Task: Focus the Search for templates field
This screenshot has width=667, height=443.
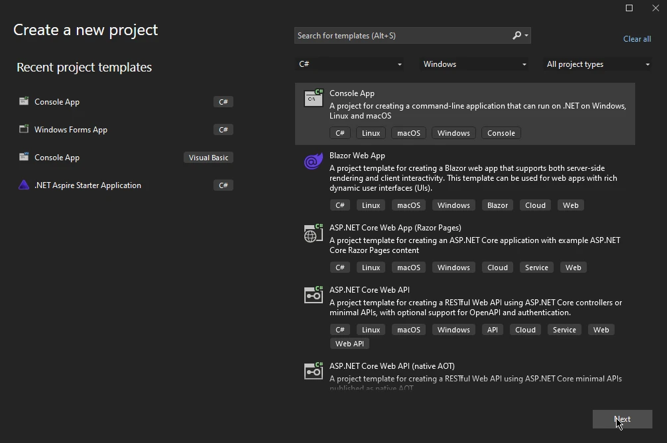Action: [x=402, y=36]
